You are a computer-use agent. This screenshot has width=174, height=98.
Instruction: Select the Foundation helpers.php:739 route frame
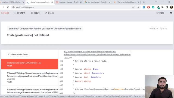point(30,77)
